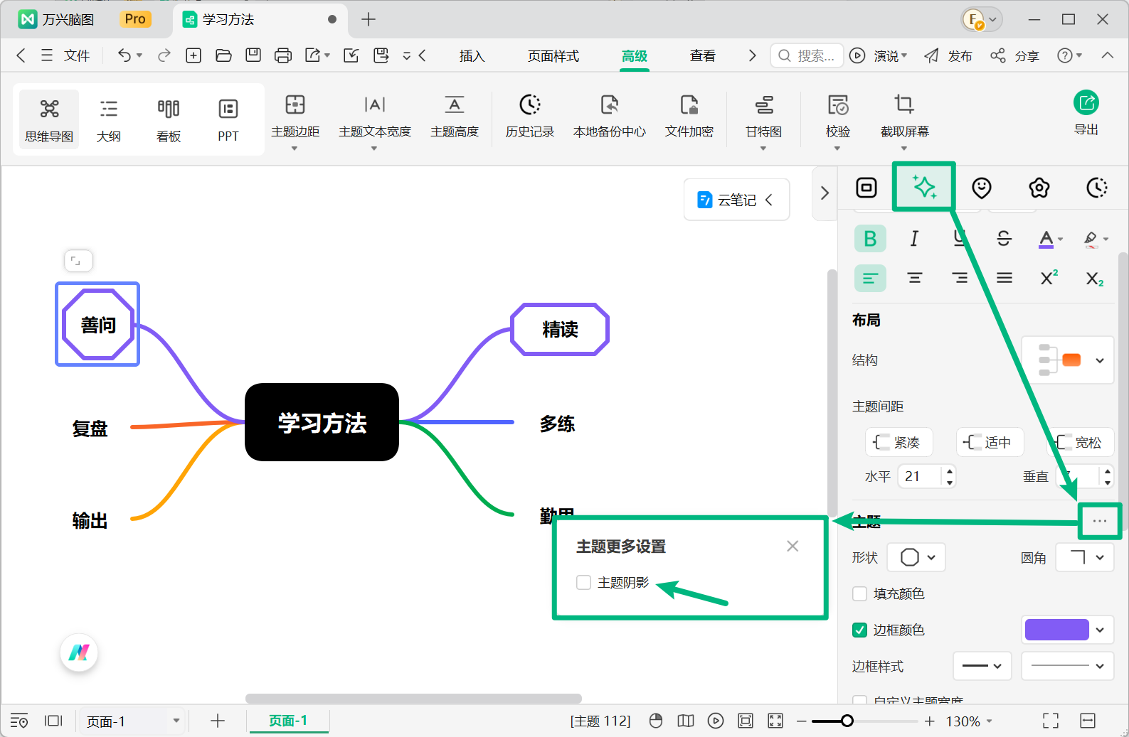This screenshot has height=737, width=1129.
Task: Toggle left text alignment
Action: coord(870,278)
